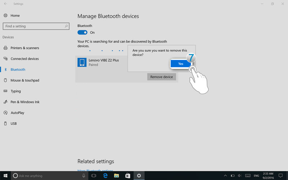
Task: Select the Lenovo VIBE Z2 Plus device icon
Action: [x=82, y=62]
